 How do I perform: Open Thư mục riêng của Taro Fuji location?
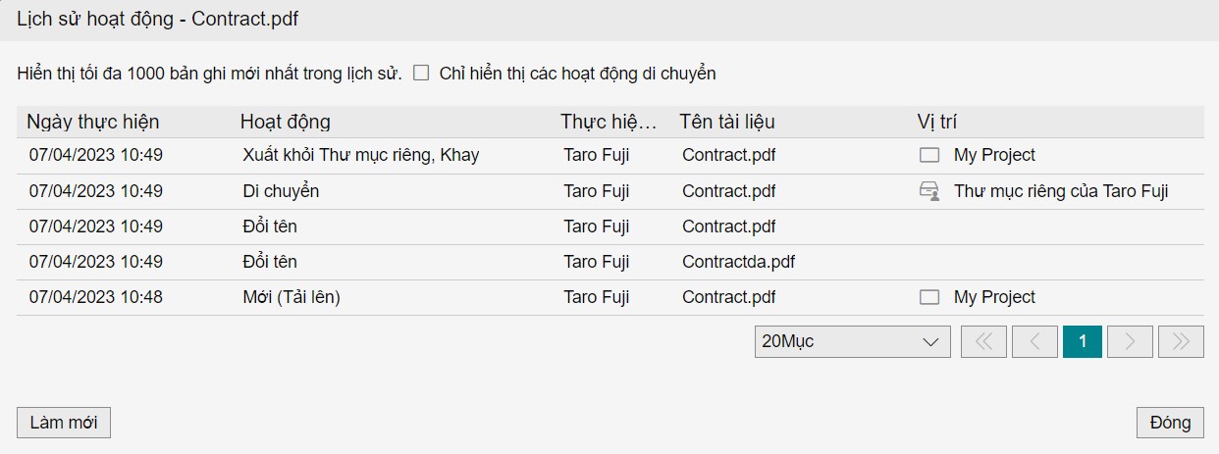coord(1061,191)
